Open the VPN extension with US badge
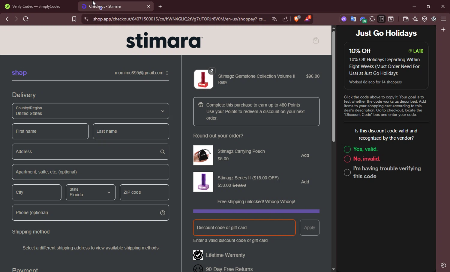This screenshot has height=272, width=450. point(363,20)
